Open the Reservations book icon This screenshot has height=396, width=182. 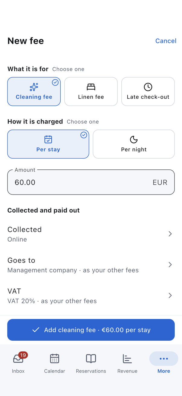91,359
